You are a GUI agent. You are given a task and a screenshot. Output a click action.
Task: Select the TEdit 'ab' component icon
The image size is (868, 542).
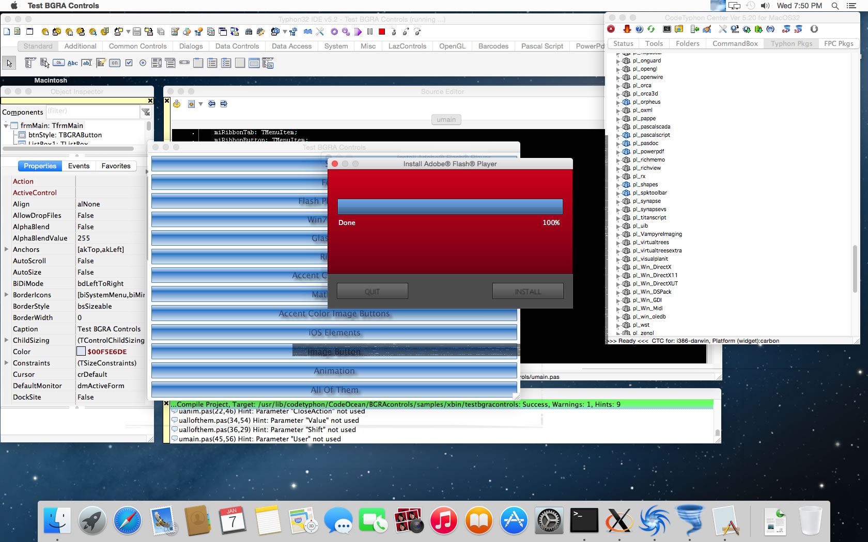(87, 63)
